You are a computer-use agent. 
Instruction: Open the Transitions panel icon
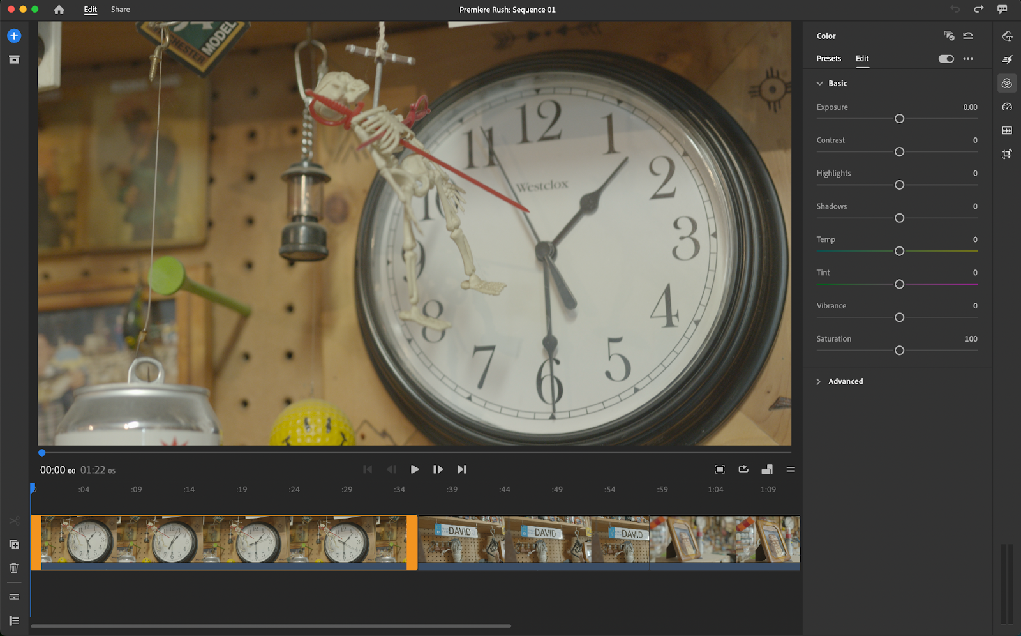(x=1007, y=59)
